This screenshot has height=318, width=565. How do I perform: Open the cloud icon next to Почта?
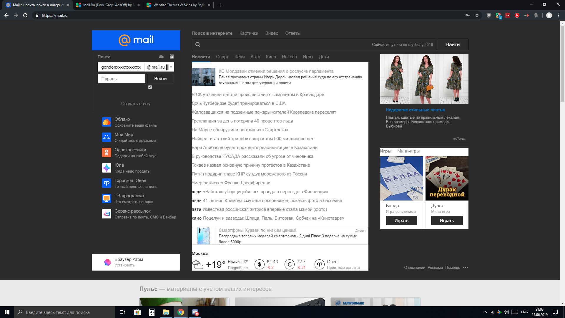click(161, 57)
